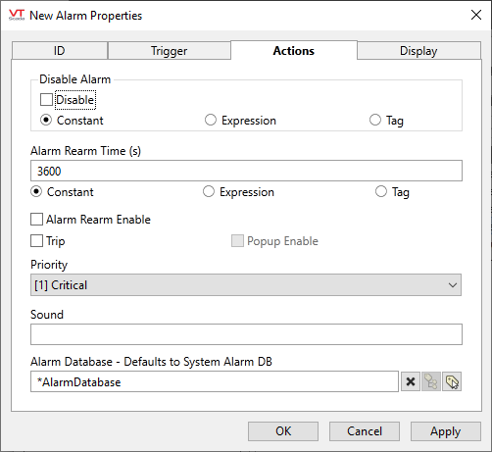
Task: Click the tag select icon for Alarm Database
Action: [452, 381]
